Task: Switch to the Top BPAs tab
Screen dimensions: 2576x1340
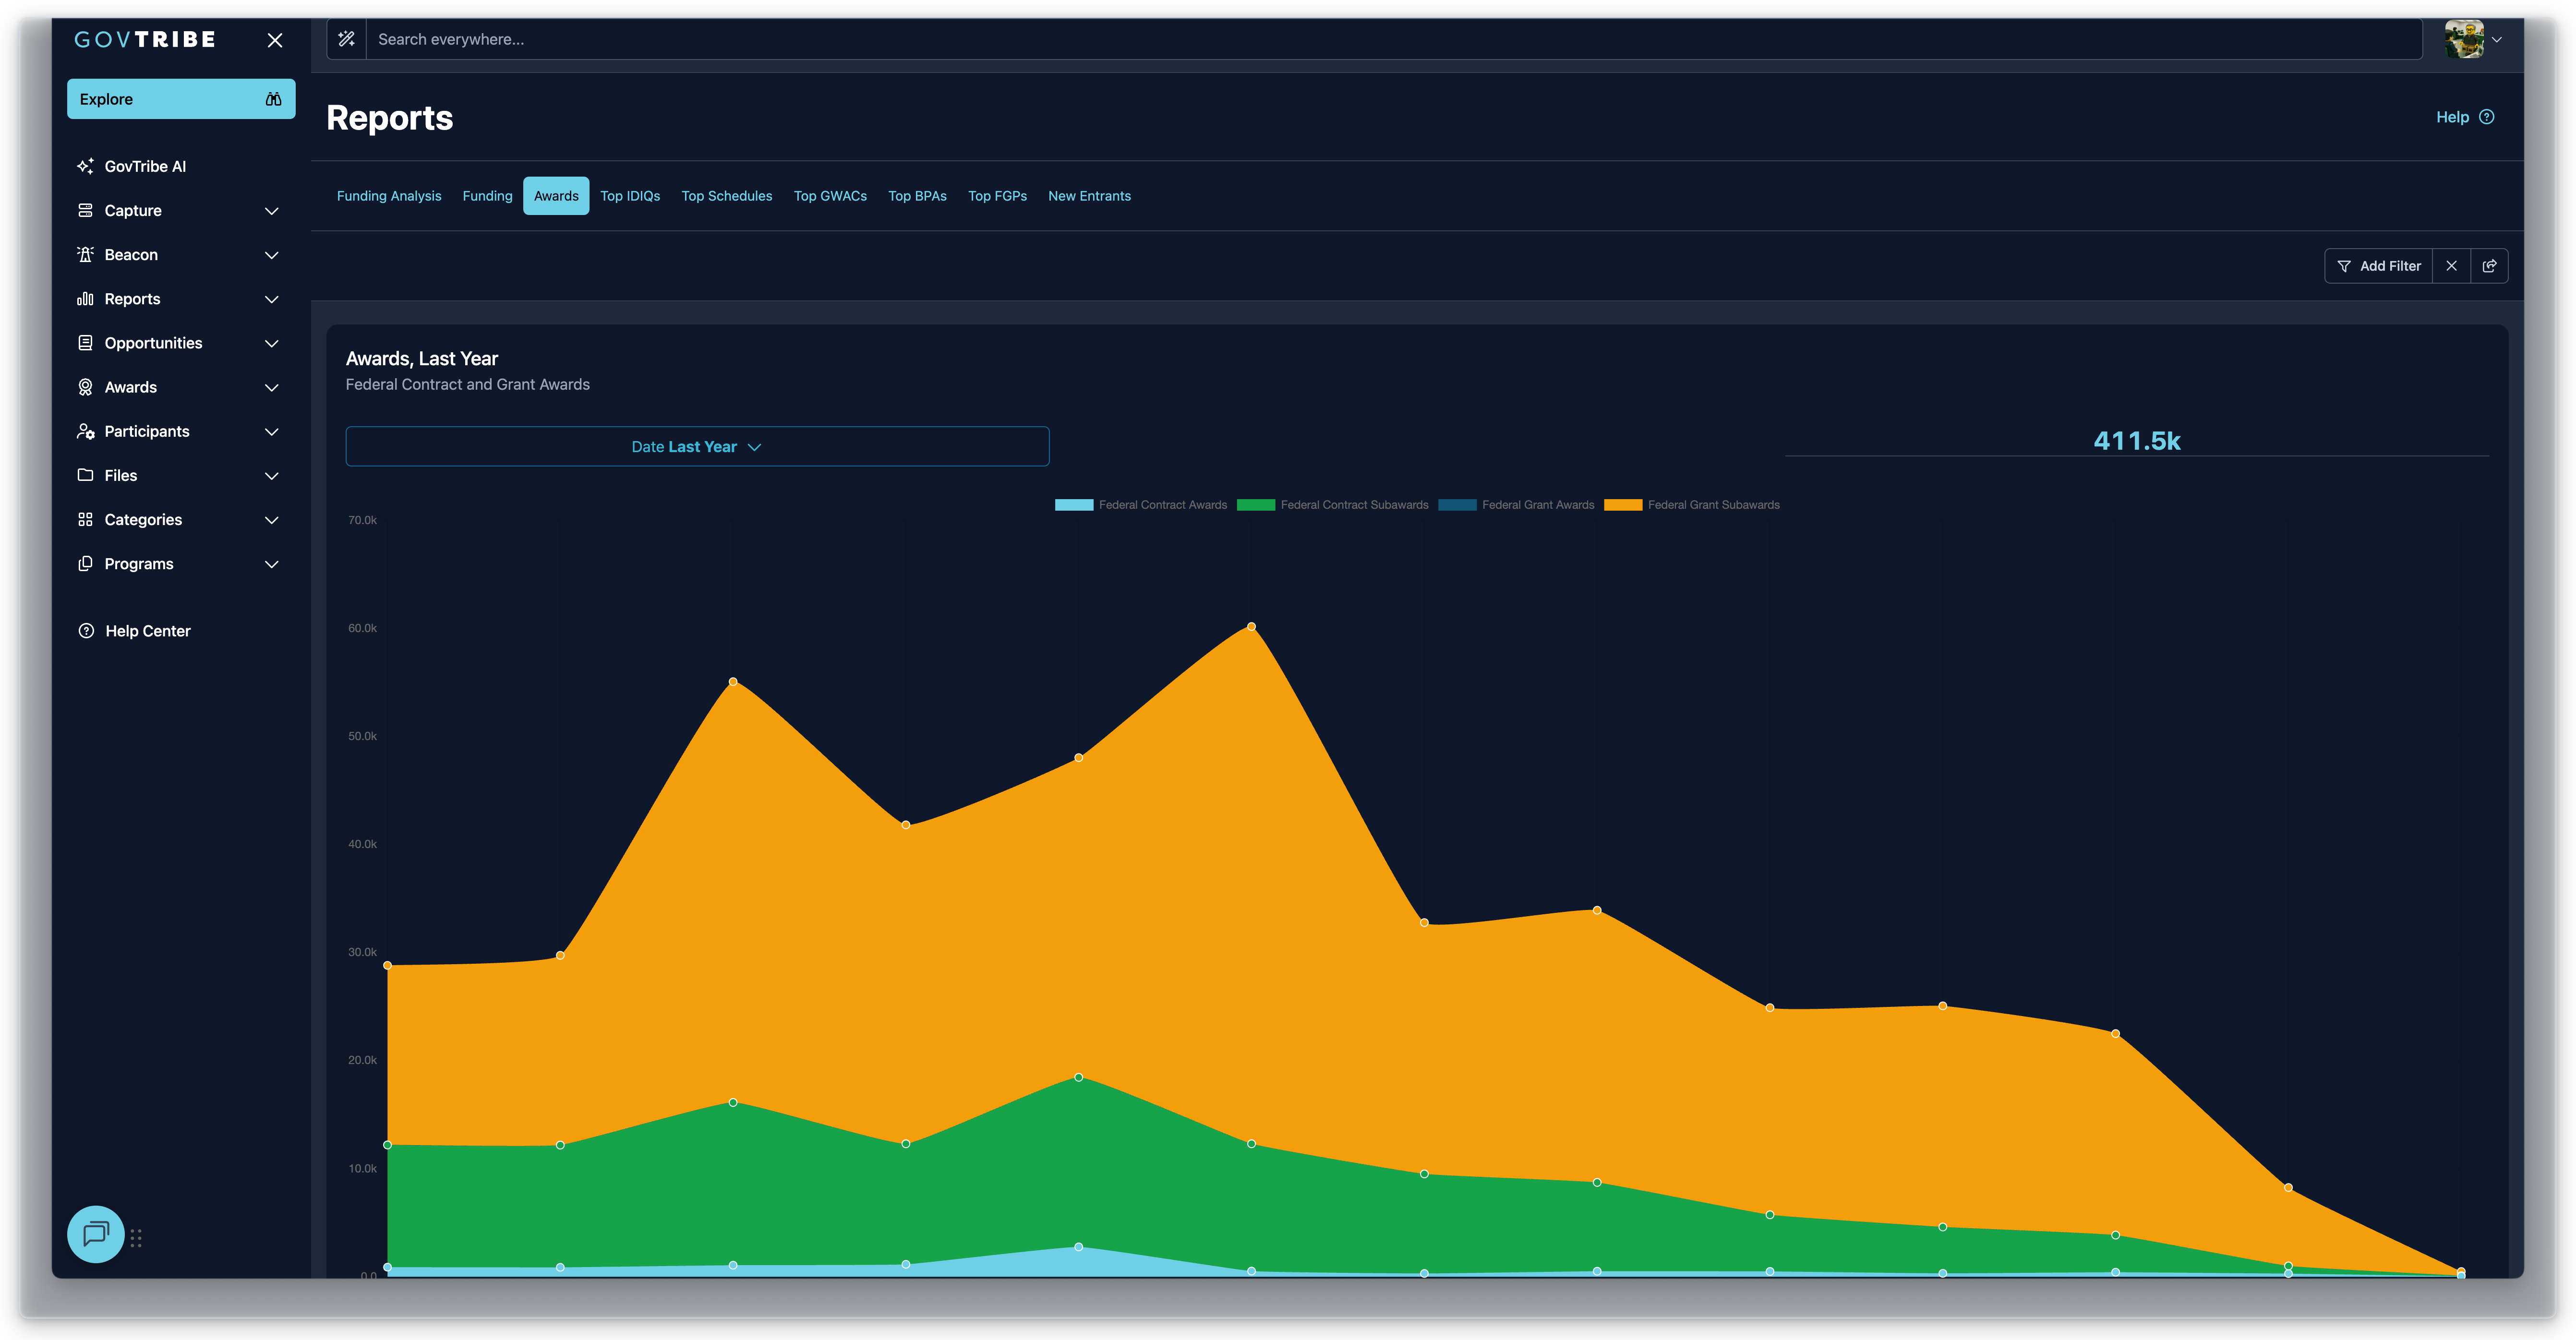Action: pos(917,196)
